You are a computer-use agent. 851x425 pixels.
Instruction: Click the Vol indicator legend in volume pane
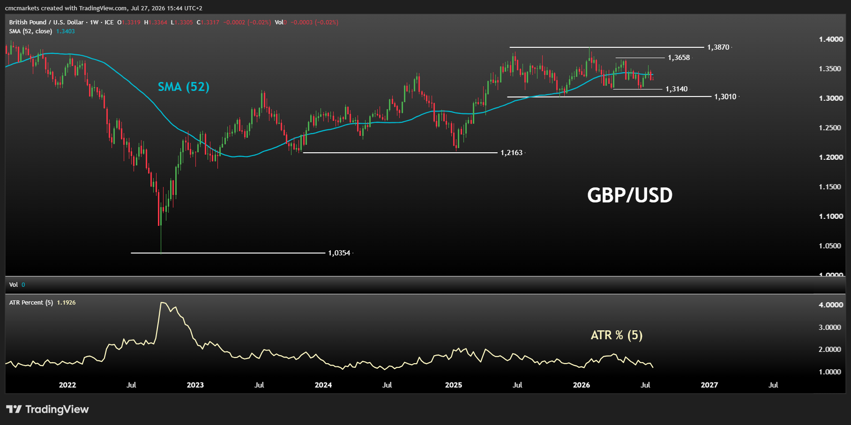(x=14, y=285)
